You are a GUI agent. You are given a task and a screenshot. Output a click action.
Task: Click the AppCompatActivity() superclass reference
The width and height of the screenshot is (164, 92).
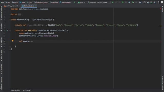click(42, 20)
